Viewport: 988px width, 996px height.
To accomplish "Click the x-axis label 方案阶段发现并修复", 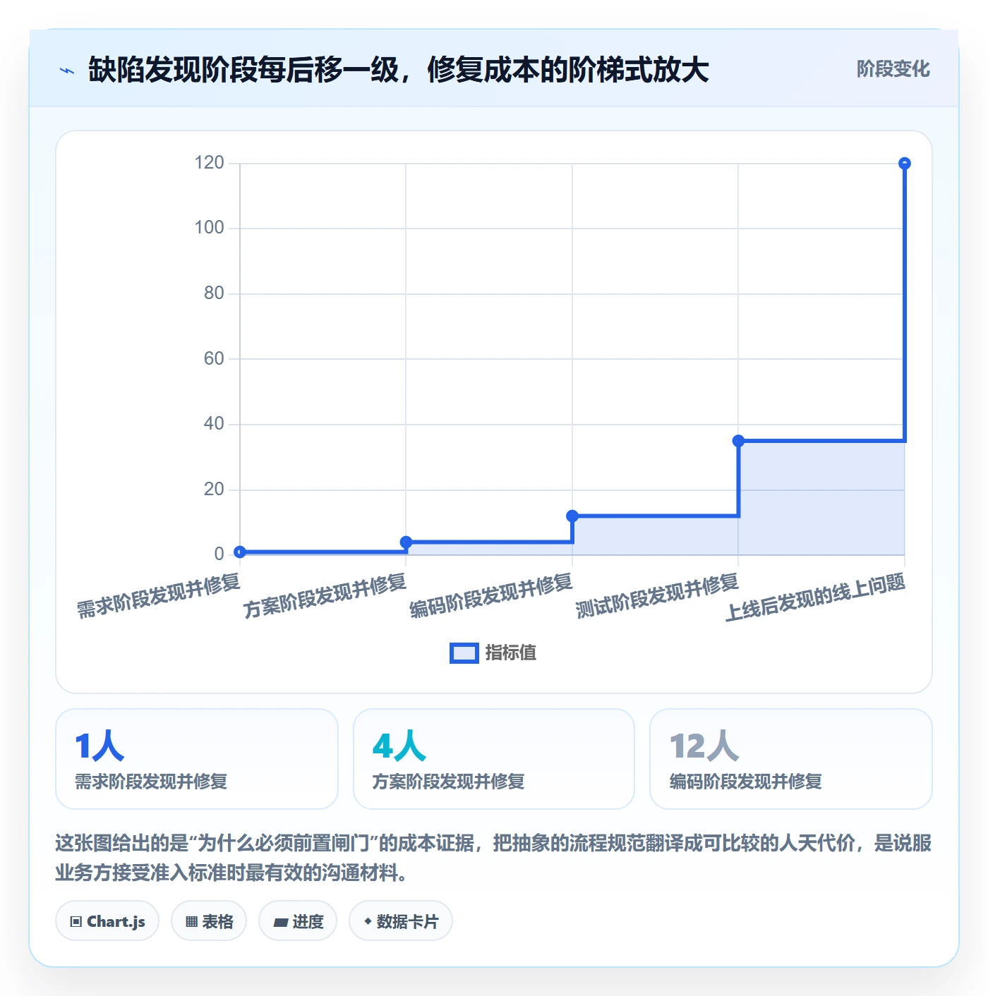I will [325, 596].
